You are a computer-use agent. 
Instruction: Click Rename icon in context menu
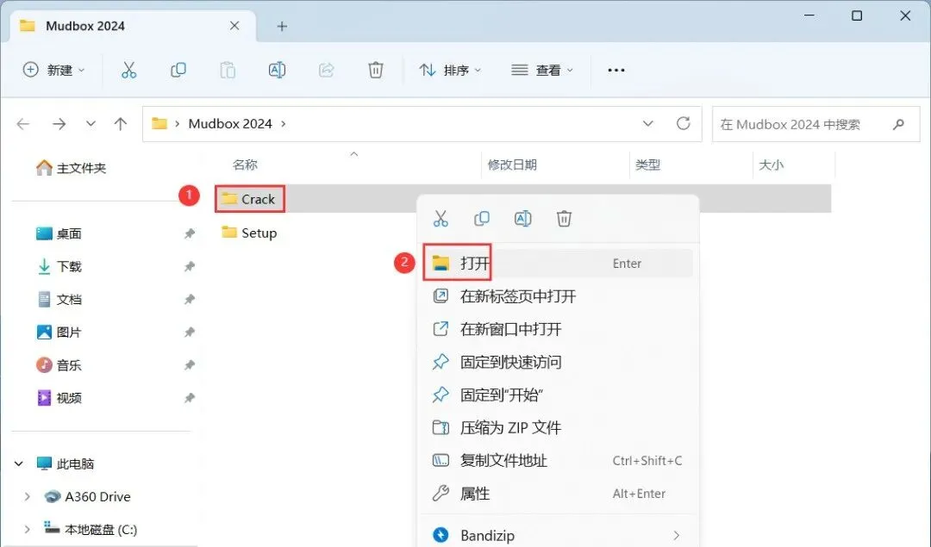point(522,219)
